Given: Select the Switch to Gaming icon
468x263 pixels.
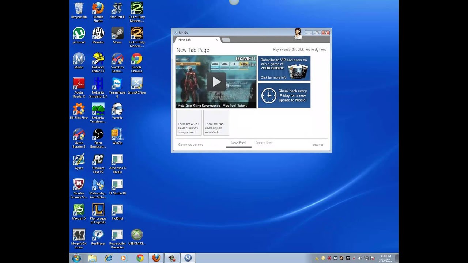Looking at the screenshot, I should [117, 63].
